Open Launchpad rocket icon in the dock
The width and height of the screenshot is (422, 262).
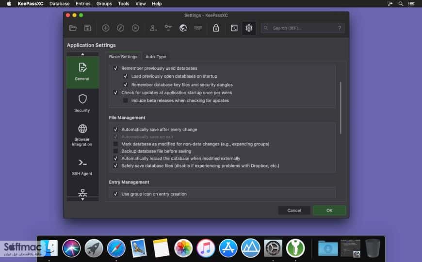tap(94, 248)
